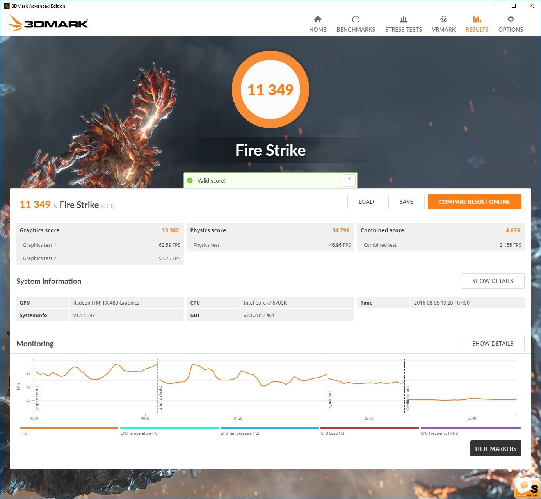Click the Combined score value 4 633

[x=513, y=230]
